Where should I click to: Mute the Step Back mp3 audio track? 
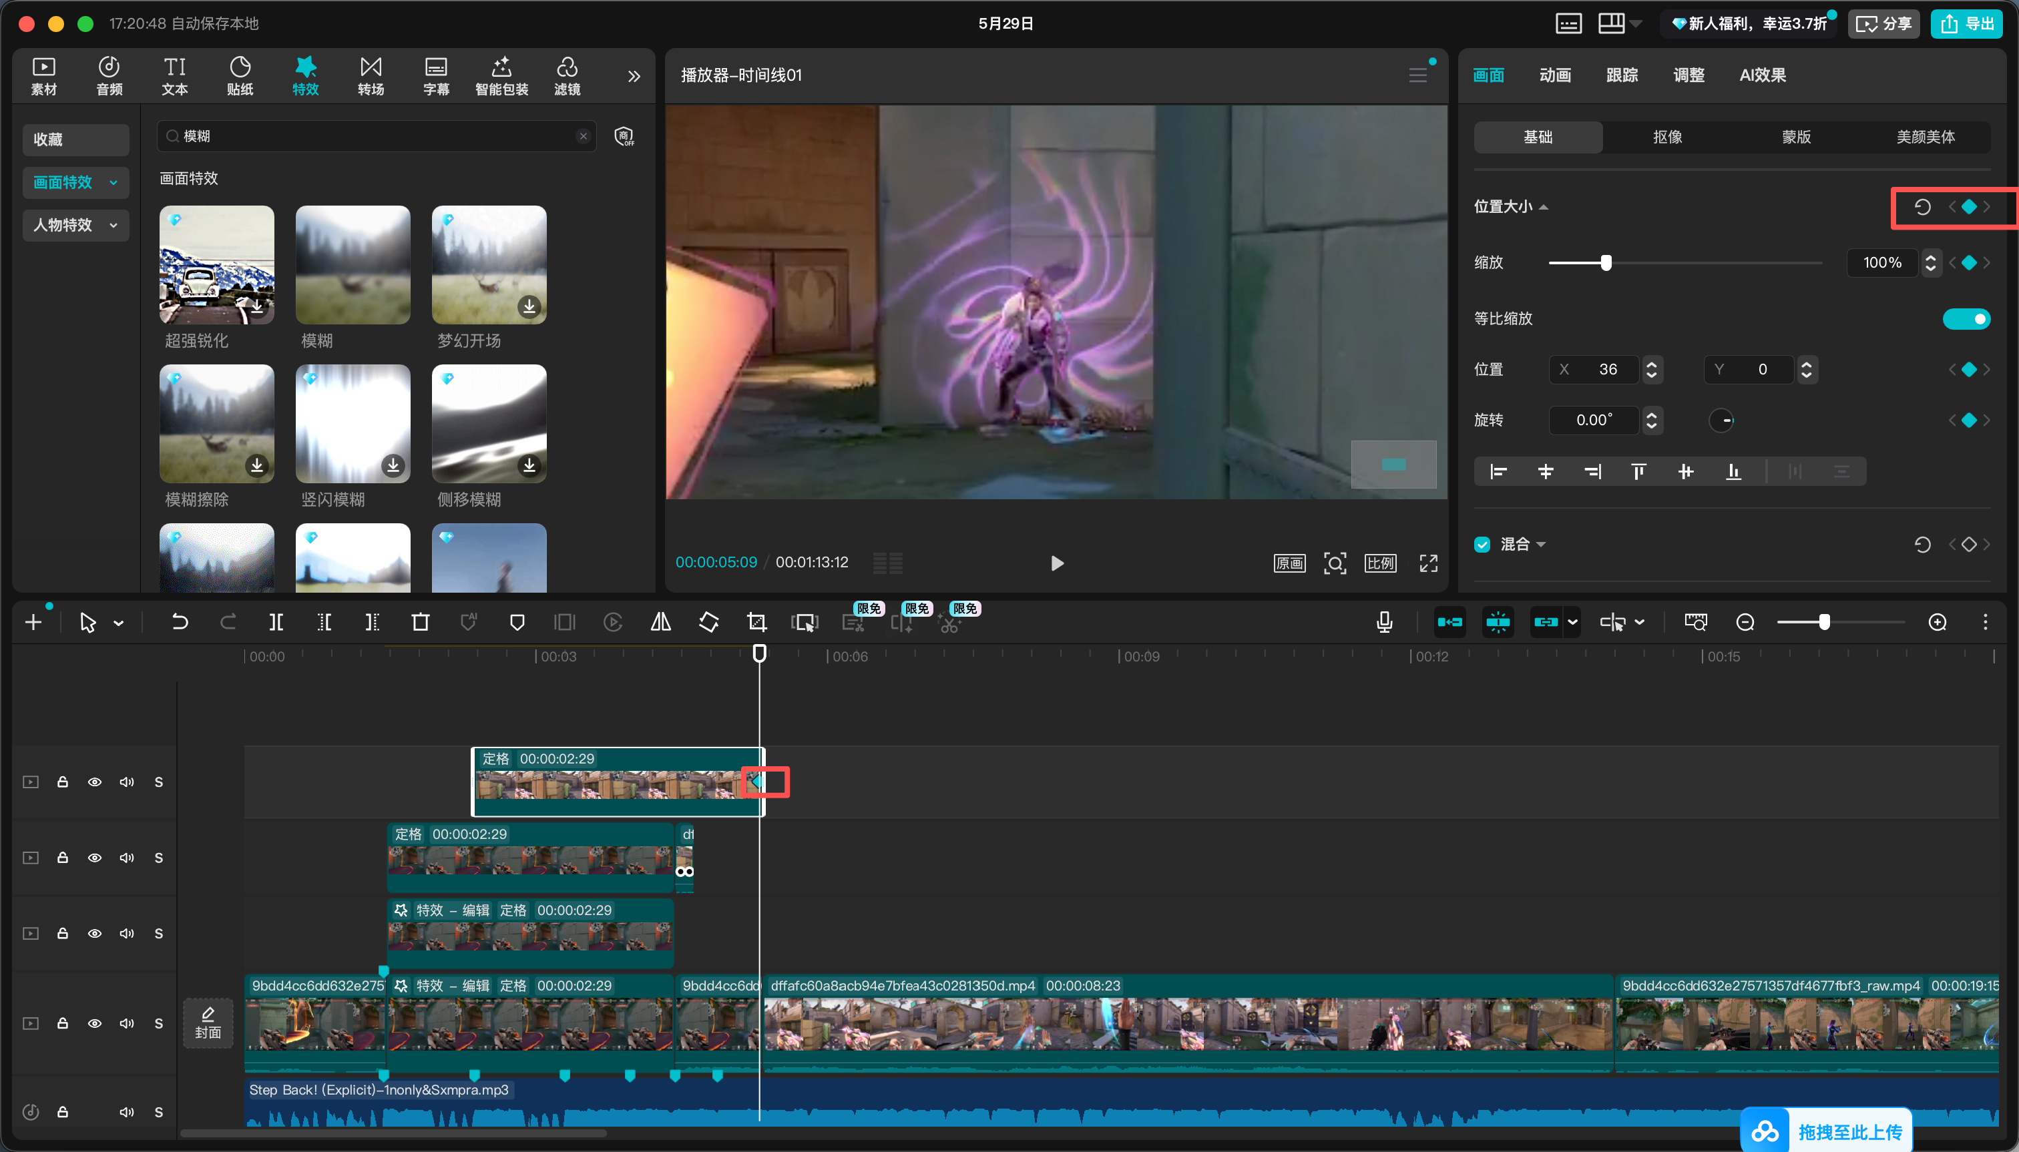(x=127, y=1112)
